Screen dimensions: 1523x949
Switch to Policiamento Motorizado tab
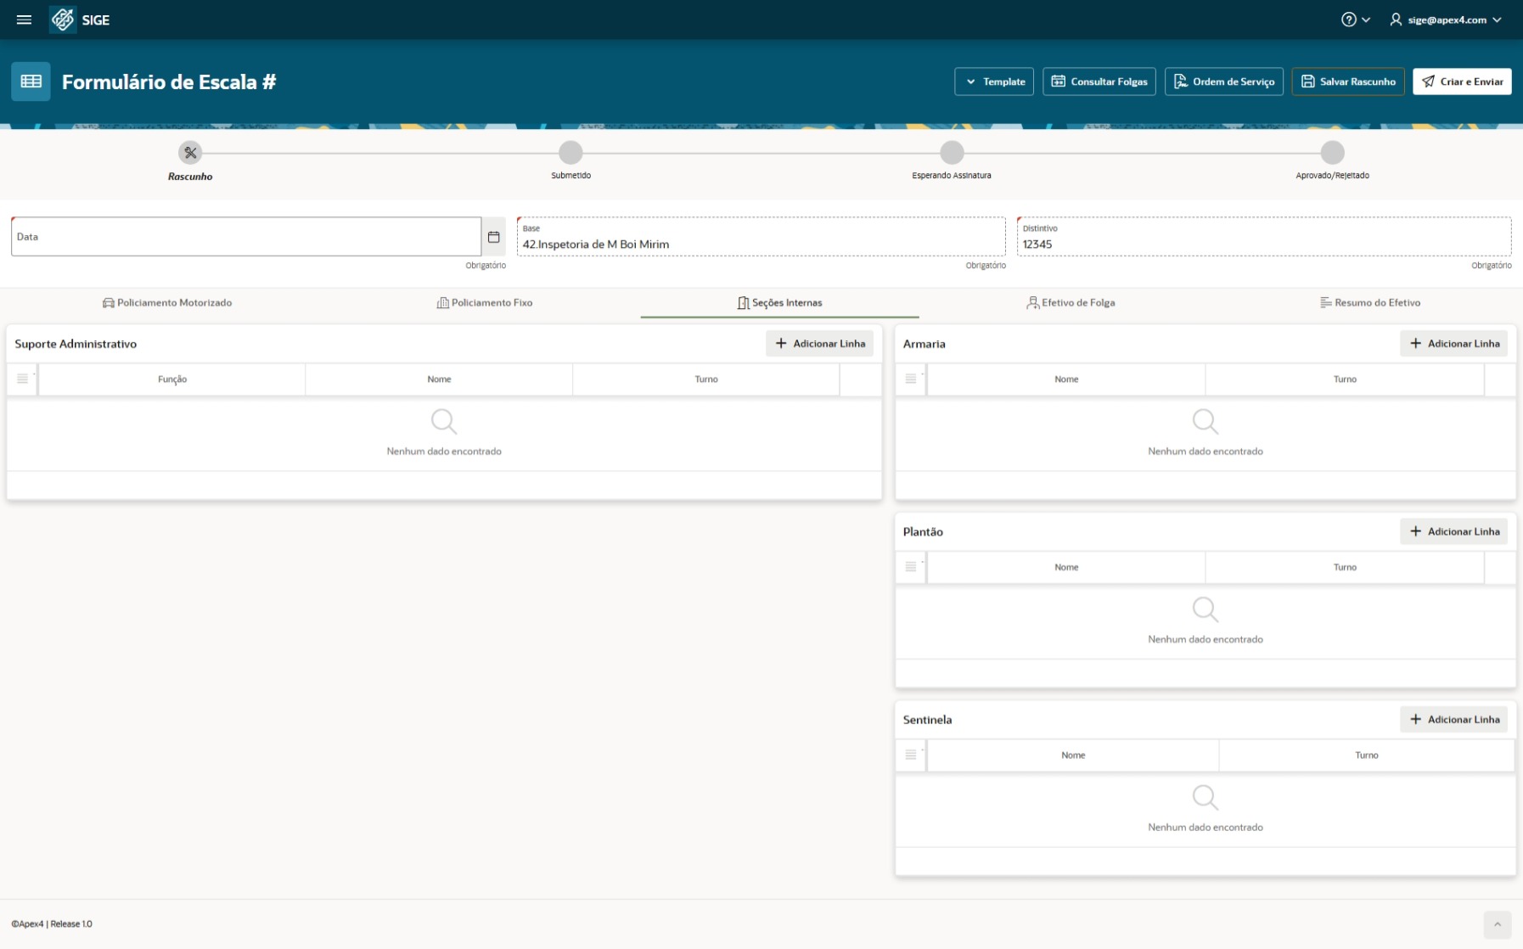click(x=166, y=303)
